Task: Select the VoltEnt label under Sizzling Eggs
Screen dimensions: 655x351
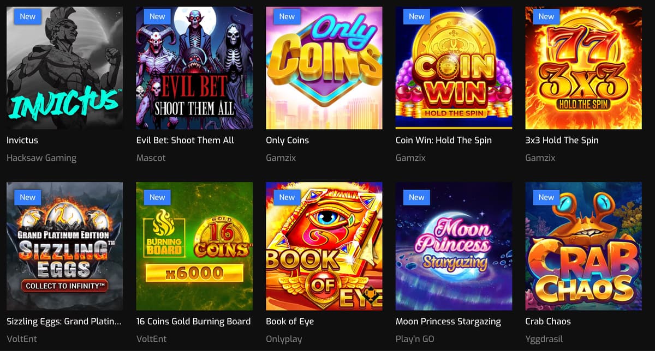Action: tap(21, 339)
